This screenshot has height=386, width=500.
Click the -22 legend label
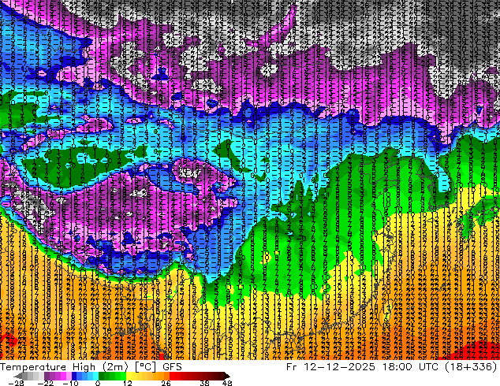click(x=45, y=383)
